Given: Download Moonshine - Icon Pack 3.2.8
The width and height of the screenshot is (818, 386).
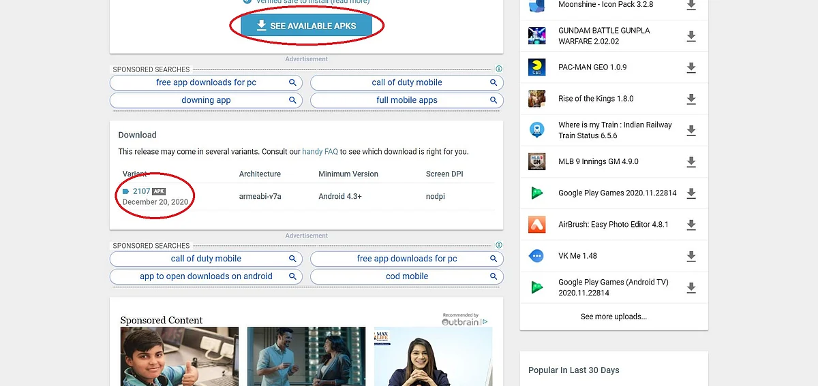Looking at the screenshot, I should pyautogui.click(x=691, y=5).
